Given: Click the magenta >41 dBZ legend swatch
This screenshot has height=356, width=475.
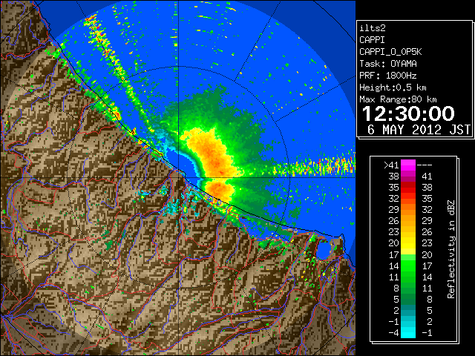Looking at the screenshot, I should click(x=408, y=165).
